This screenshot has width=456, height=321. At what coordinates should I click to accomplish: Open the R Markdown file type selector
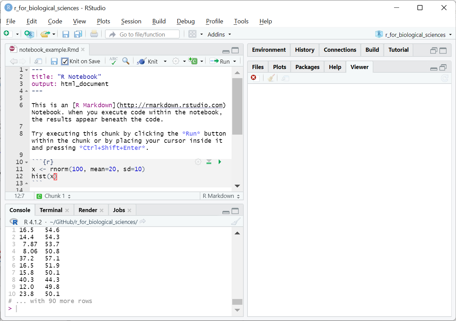pos(221,196)
